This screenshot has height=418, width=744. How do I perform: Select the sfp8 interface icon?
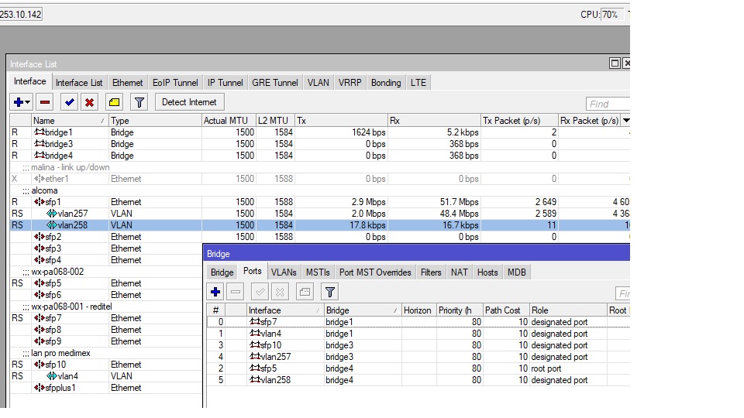coord(40,330)
